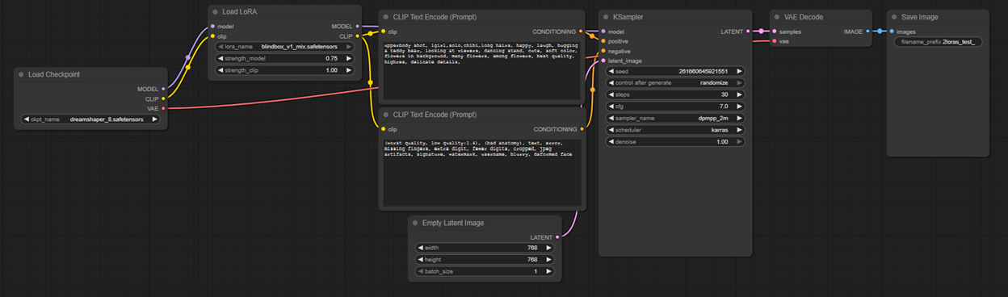
Task: Decrease cfg with its left arrow
Action: click(x=611, y=106)
